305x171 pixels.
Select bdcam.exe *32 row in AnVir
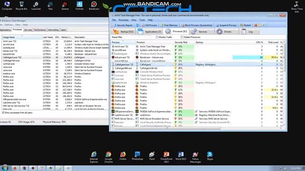[x=197, y=57]
